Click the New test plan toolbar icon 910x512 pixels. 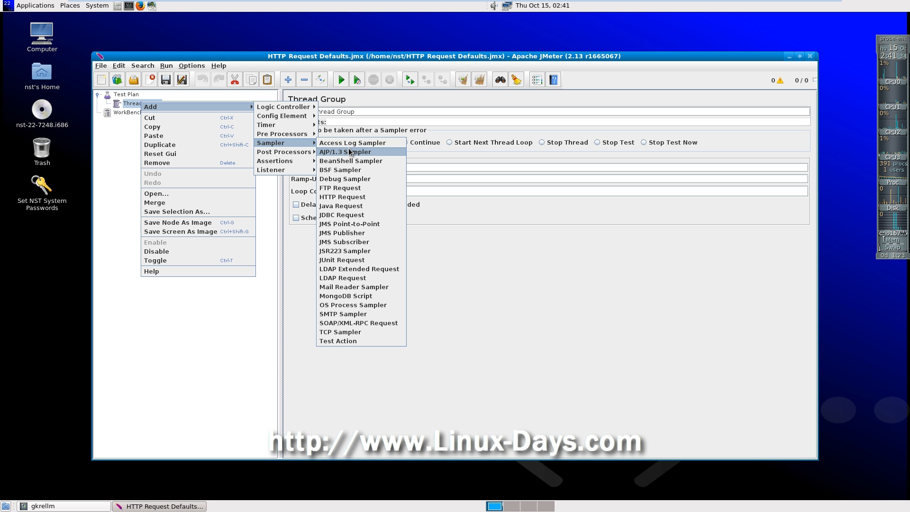101,80
